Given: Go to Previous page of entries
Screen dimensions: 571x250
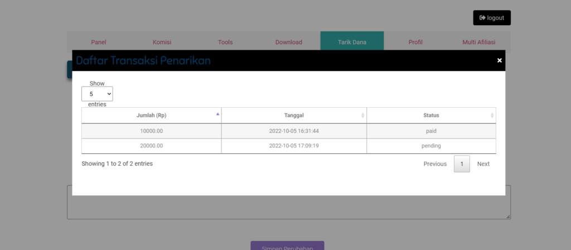Looking at the screenshot, I should point(435,164).
